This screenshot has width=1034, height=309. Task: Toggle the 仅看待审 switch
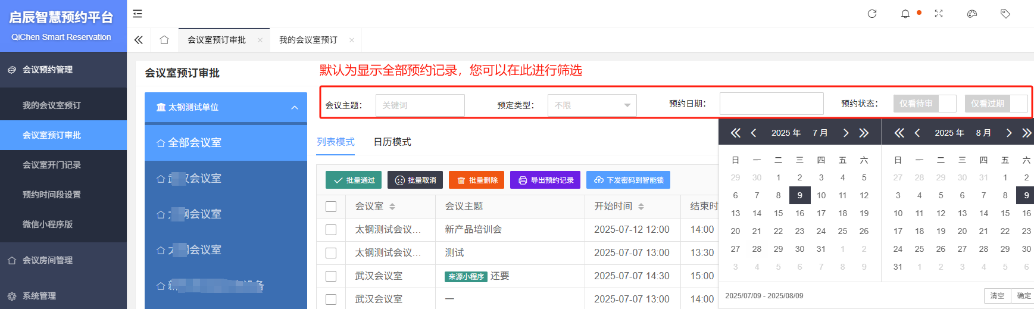tap(924, 104)
